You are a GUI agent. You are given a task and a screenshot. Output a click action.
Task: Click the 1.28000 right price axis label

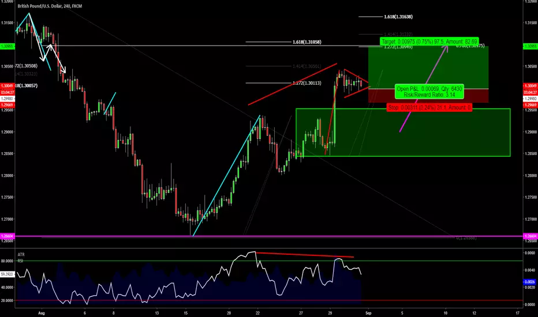point(530,175)
